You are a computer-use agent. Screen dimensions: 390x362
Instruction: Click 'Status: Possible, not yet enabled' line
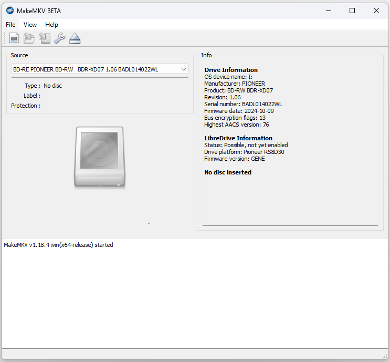click(x=246, y=145)
